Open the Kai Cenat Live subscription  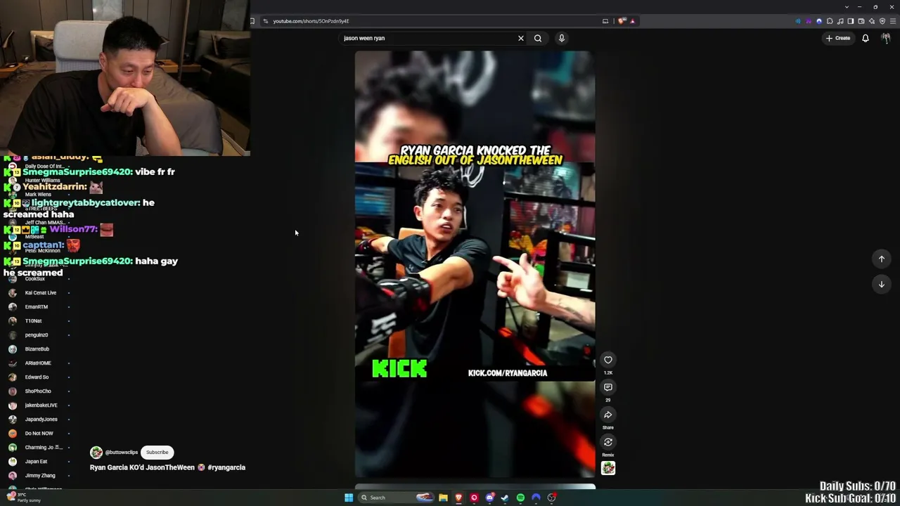tap(39, 293)
